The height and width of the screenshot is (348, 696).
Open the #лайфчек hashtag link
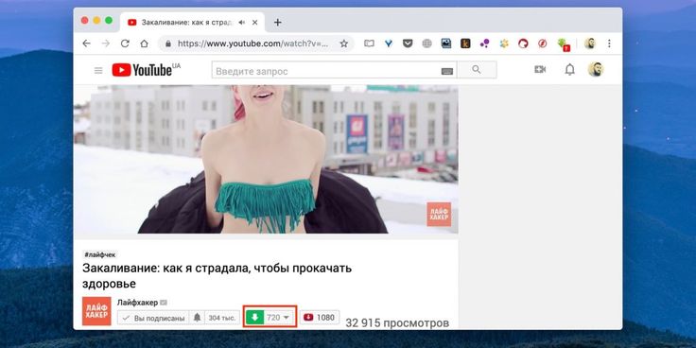(x=100, y=254)
